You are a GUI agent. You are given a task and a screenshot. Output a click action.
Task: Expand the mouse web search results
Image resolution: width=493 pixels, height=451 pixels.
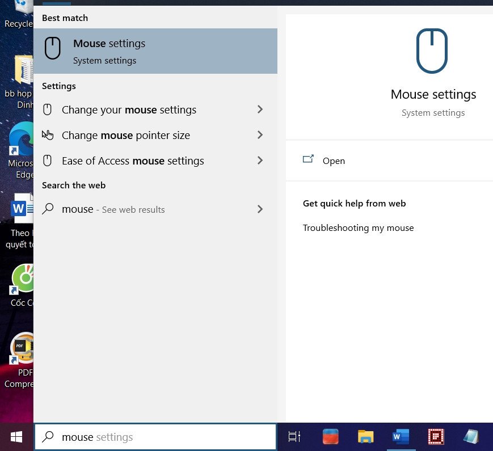260,209
